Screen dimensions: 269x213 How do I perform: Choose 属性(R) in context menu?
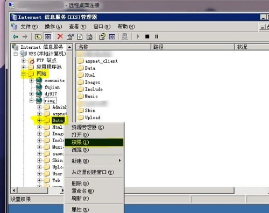pos(94,209)
